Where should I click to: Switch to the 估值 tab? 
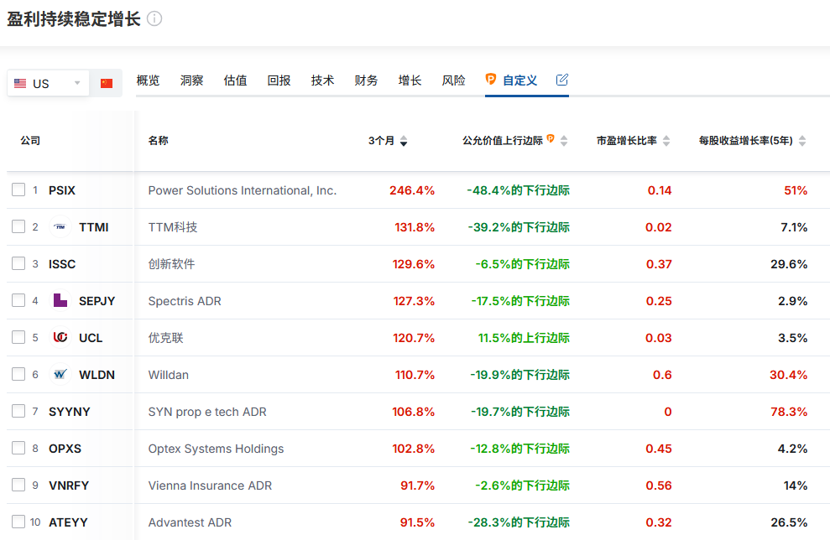click(x=235, y=80)
